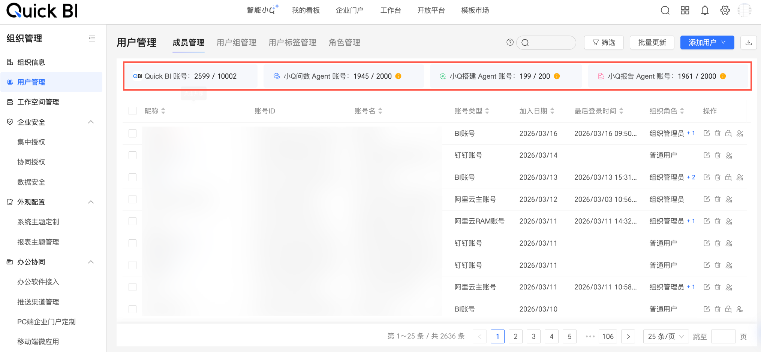Open the 25 条/页 page size dropdown
This screenshot has height=352, width=761.
666,336
